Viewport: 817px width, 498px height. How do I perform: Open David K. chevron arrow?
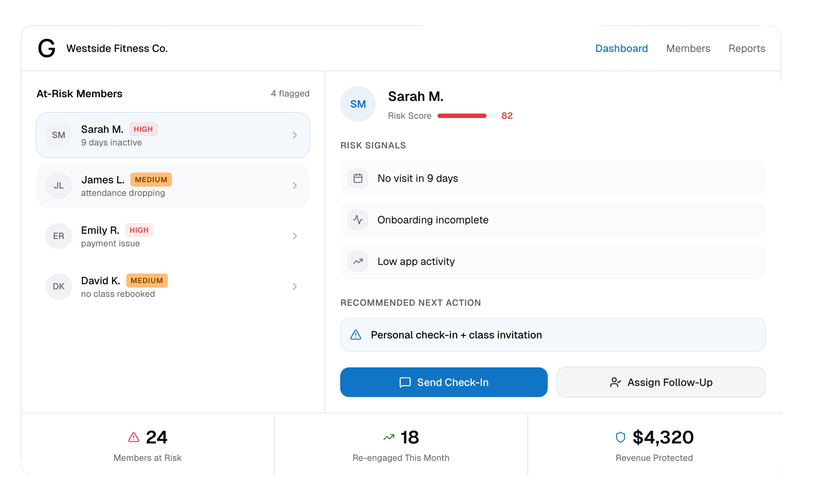click(x=294, y=286)
